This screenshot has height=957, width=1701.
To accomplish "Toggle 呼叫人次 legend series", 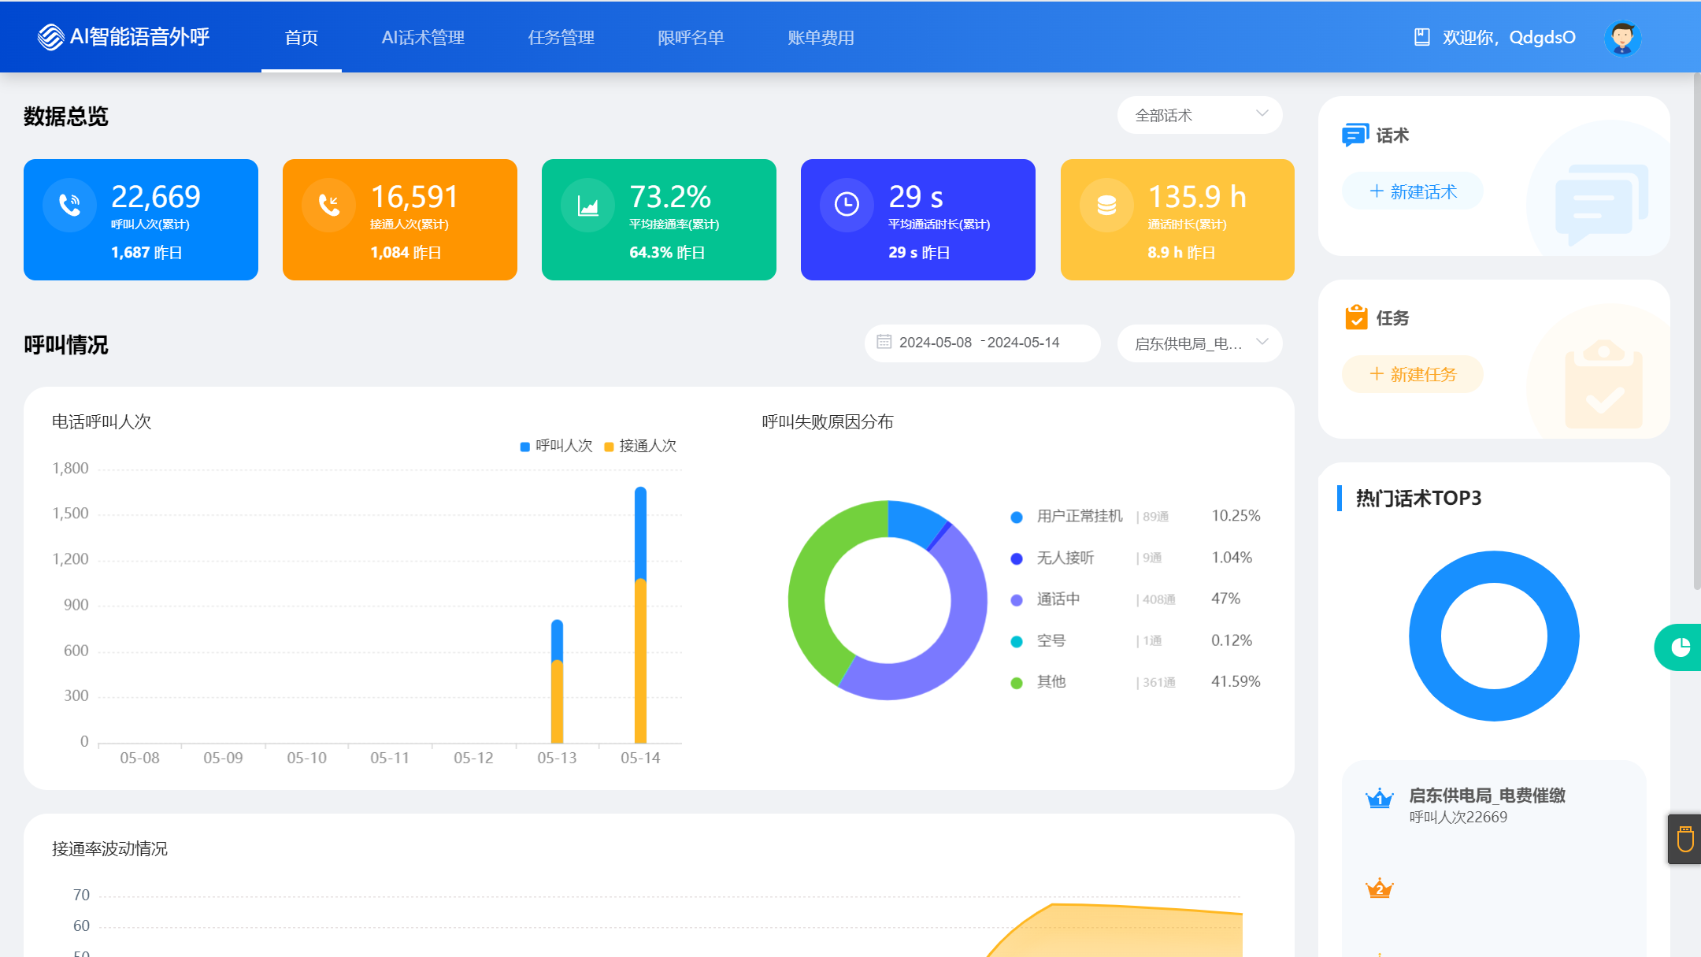I will click(556, 446).
